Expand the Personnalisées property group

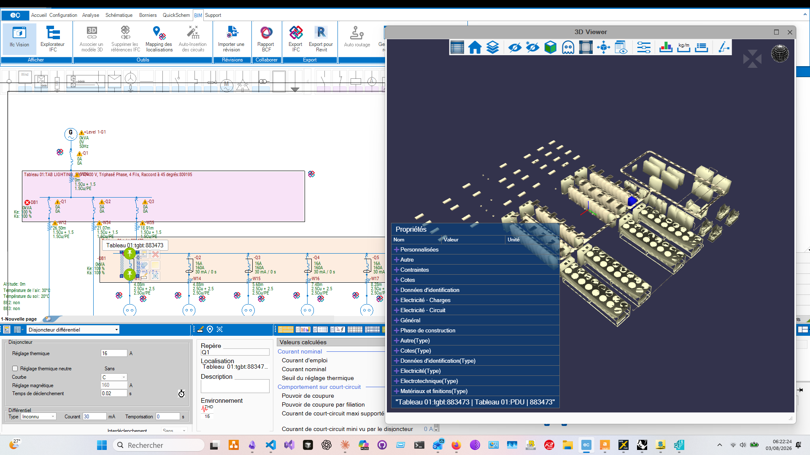tap(396, 249)
